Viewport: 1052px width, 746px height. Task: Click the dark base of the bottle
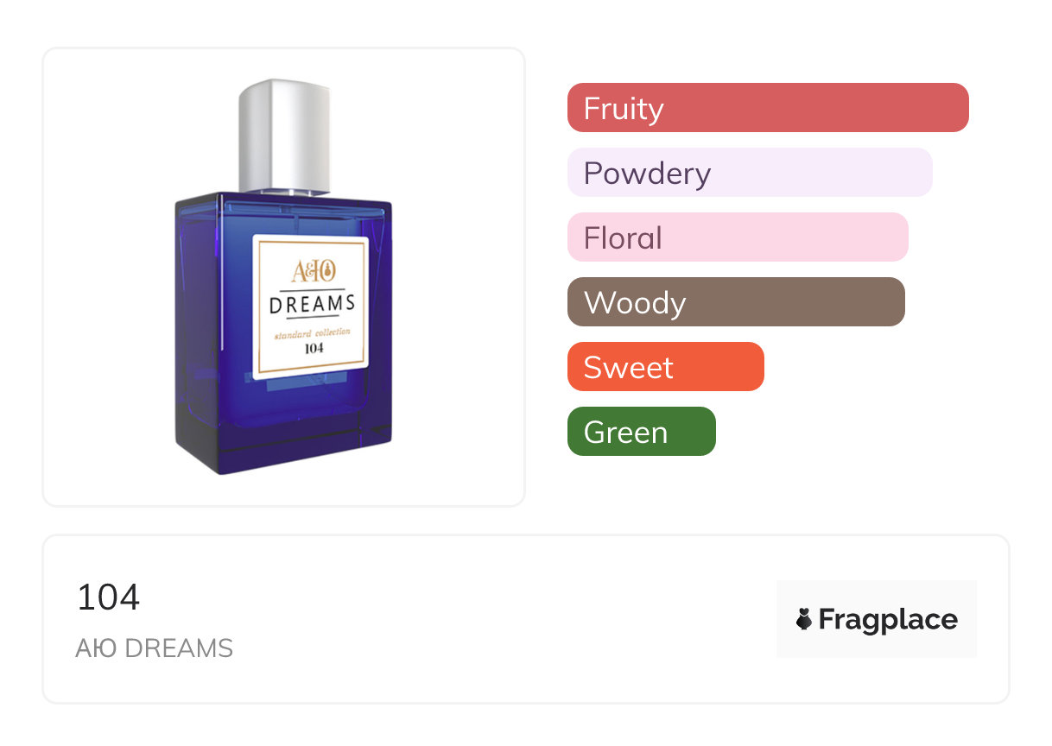285,445
